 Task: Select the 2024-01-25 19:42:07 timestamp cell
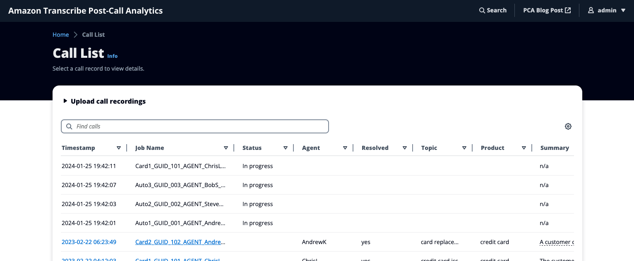click(x=89, y=185)
